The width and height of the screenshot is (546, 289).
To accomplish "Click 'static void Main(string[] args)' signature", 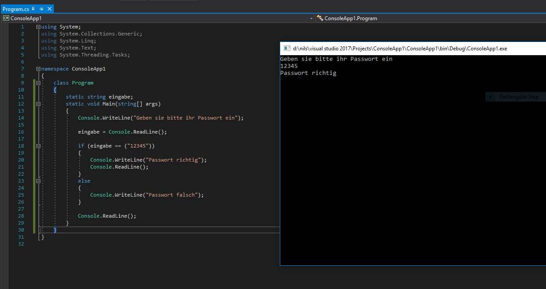I will pos(113,104).
